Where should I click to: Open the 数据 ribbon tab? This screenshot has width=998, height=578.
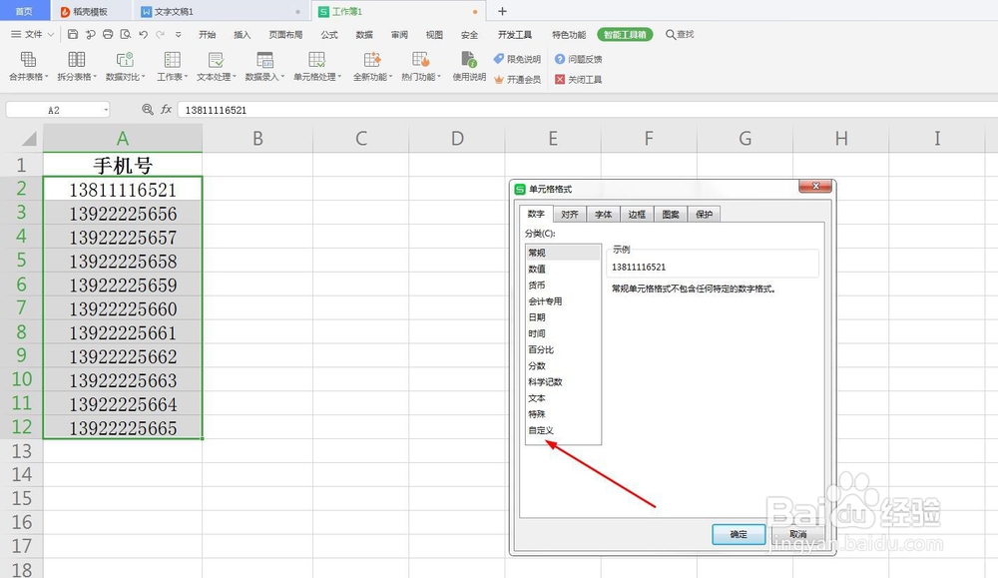point(364,34)
